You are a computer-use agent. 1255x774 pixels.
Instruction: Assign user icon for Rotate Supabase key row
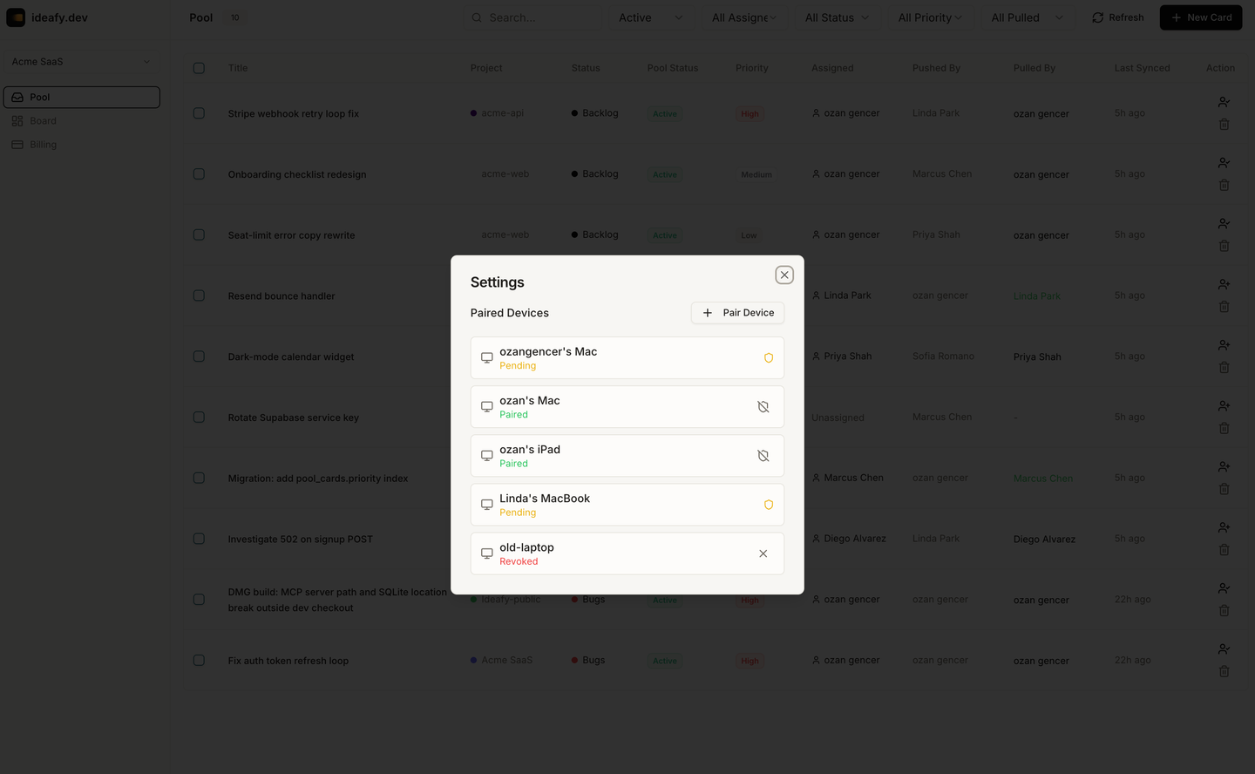click(x=1224, y=406)
